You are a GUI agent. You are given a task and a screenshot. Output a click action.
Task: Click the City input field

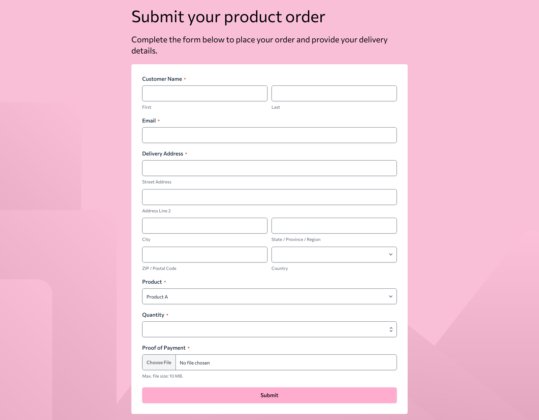coord(204,225)
